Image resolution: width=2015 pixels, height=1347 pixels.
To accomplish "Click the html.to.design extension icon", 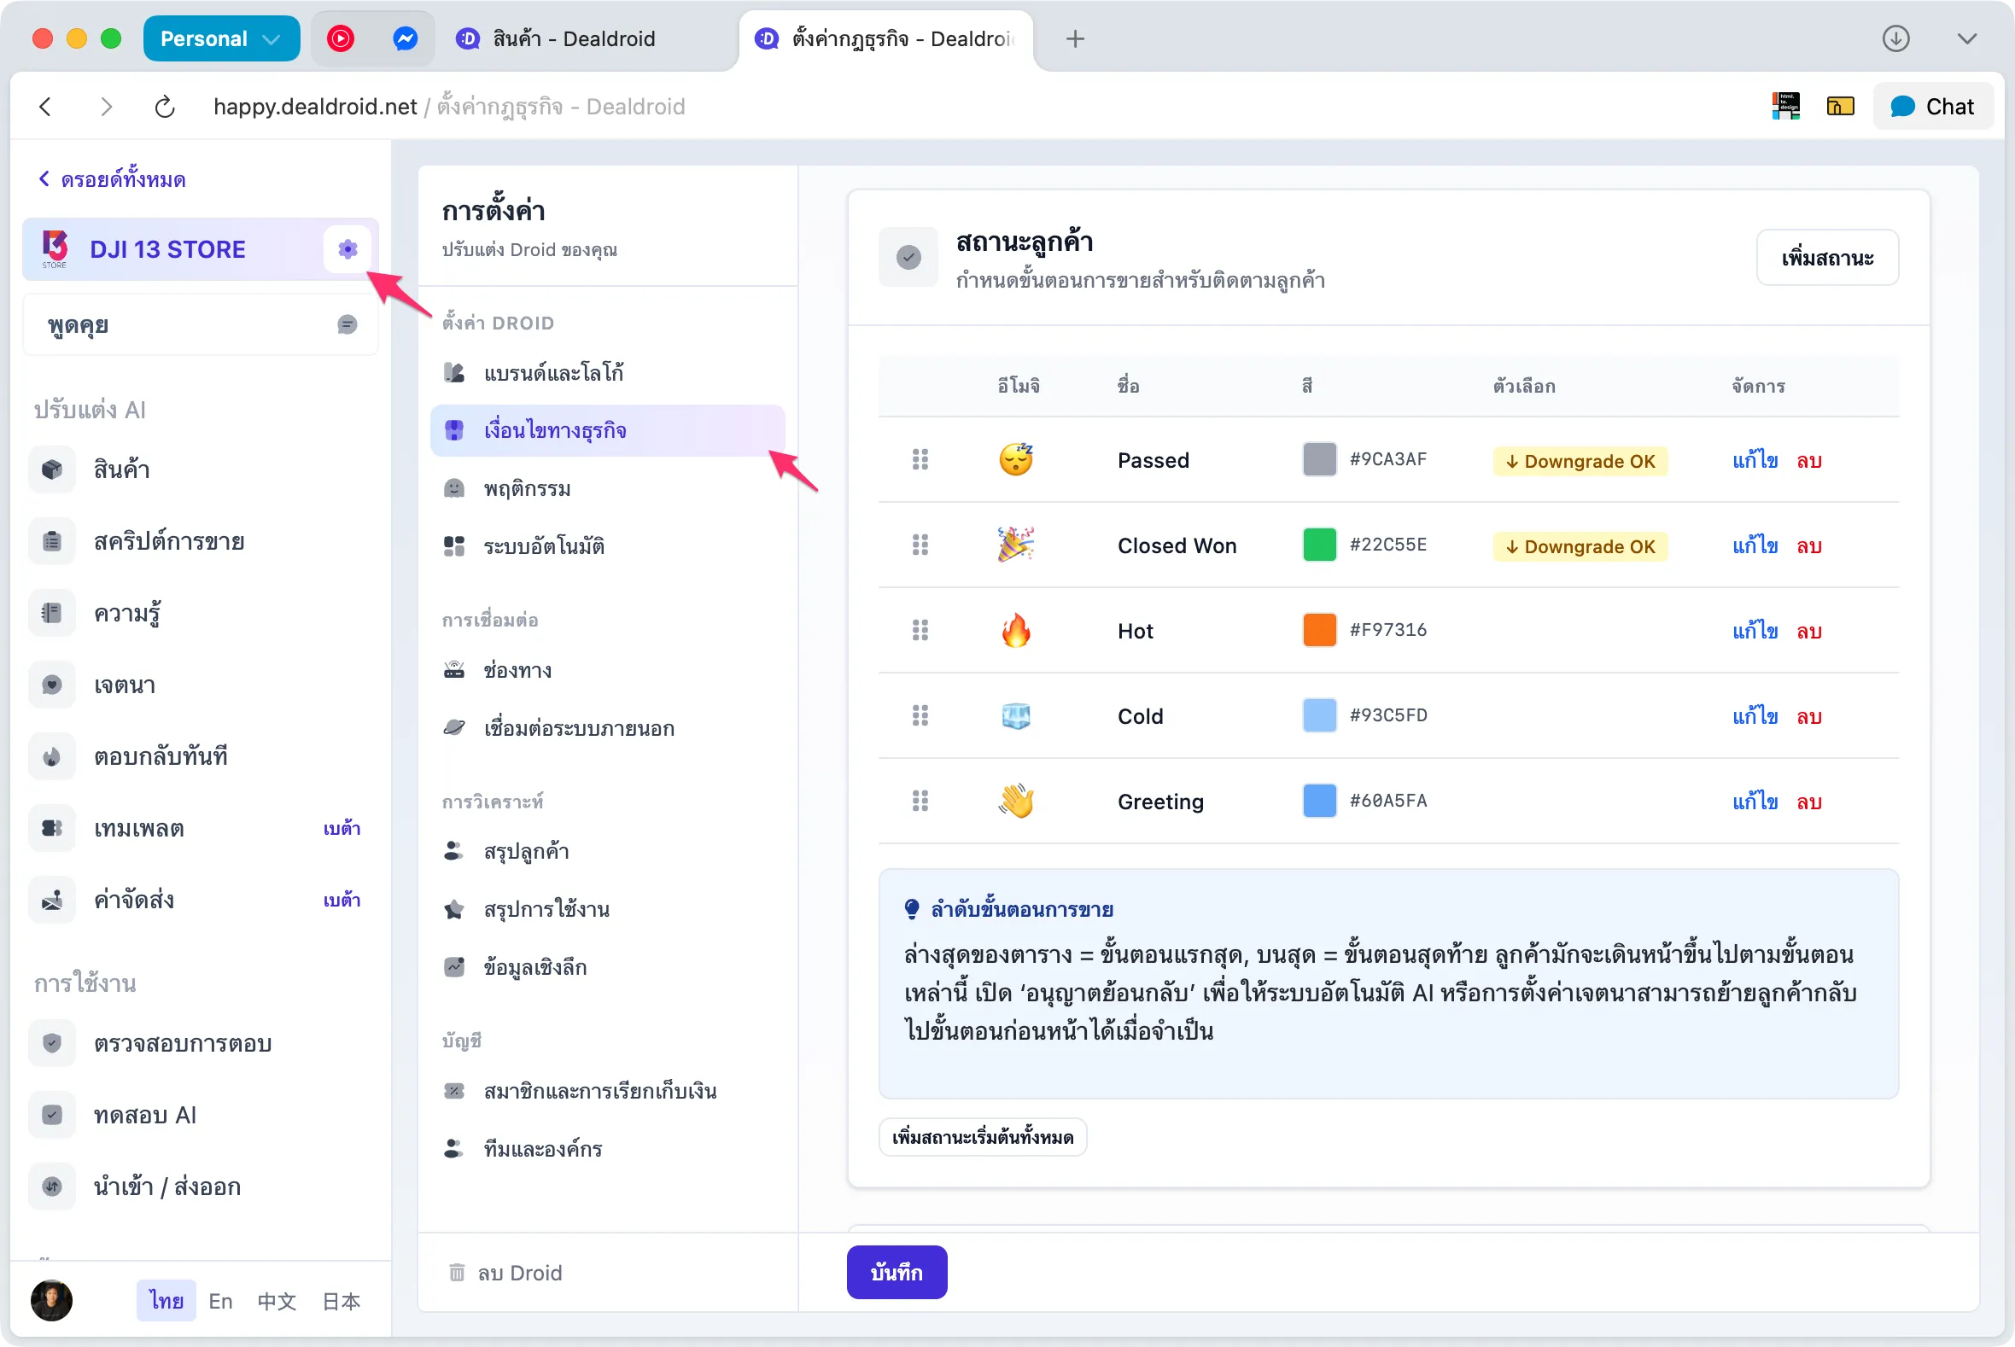I will click(x=1786, y=106).
